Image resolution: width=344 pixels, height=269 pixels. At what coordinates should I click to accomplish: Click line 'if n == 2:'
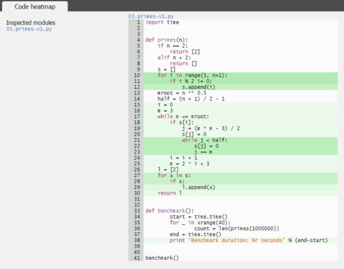pos(173,46)
